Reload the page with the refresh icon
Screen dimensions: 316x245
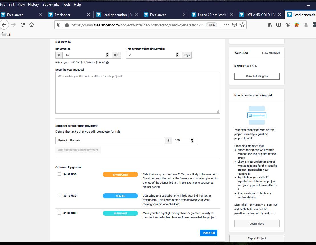point(23,25)
